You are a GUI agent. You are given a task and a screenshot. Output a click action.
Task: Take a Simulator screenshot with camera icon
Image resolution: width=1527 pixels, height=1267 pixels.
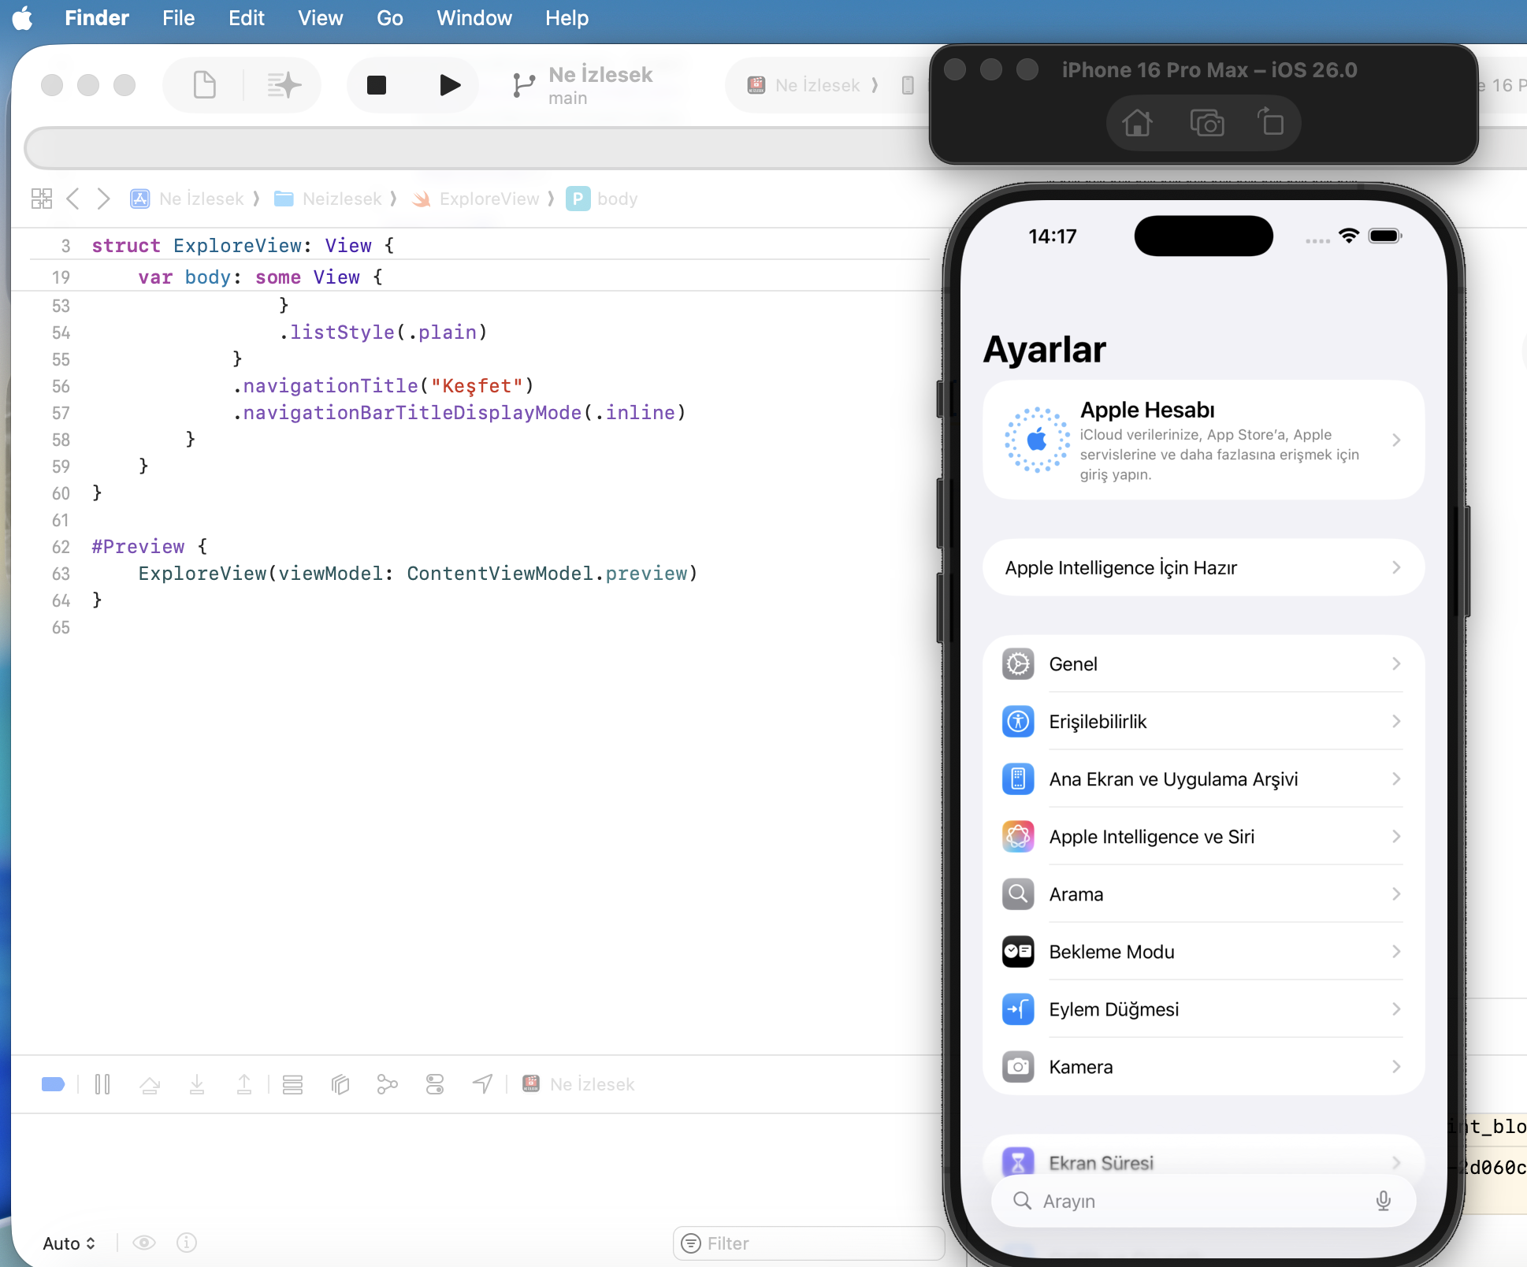(1206, 123)
